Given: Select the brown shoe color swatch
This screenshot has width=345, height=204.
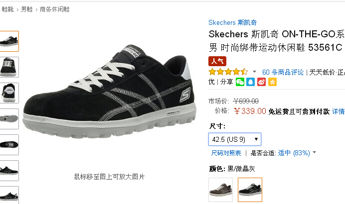Looking at the screenshot, I should (220, 190).
